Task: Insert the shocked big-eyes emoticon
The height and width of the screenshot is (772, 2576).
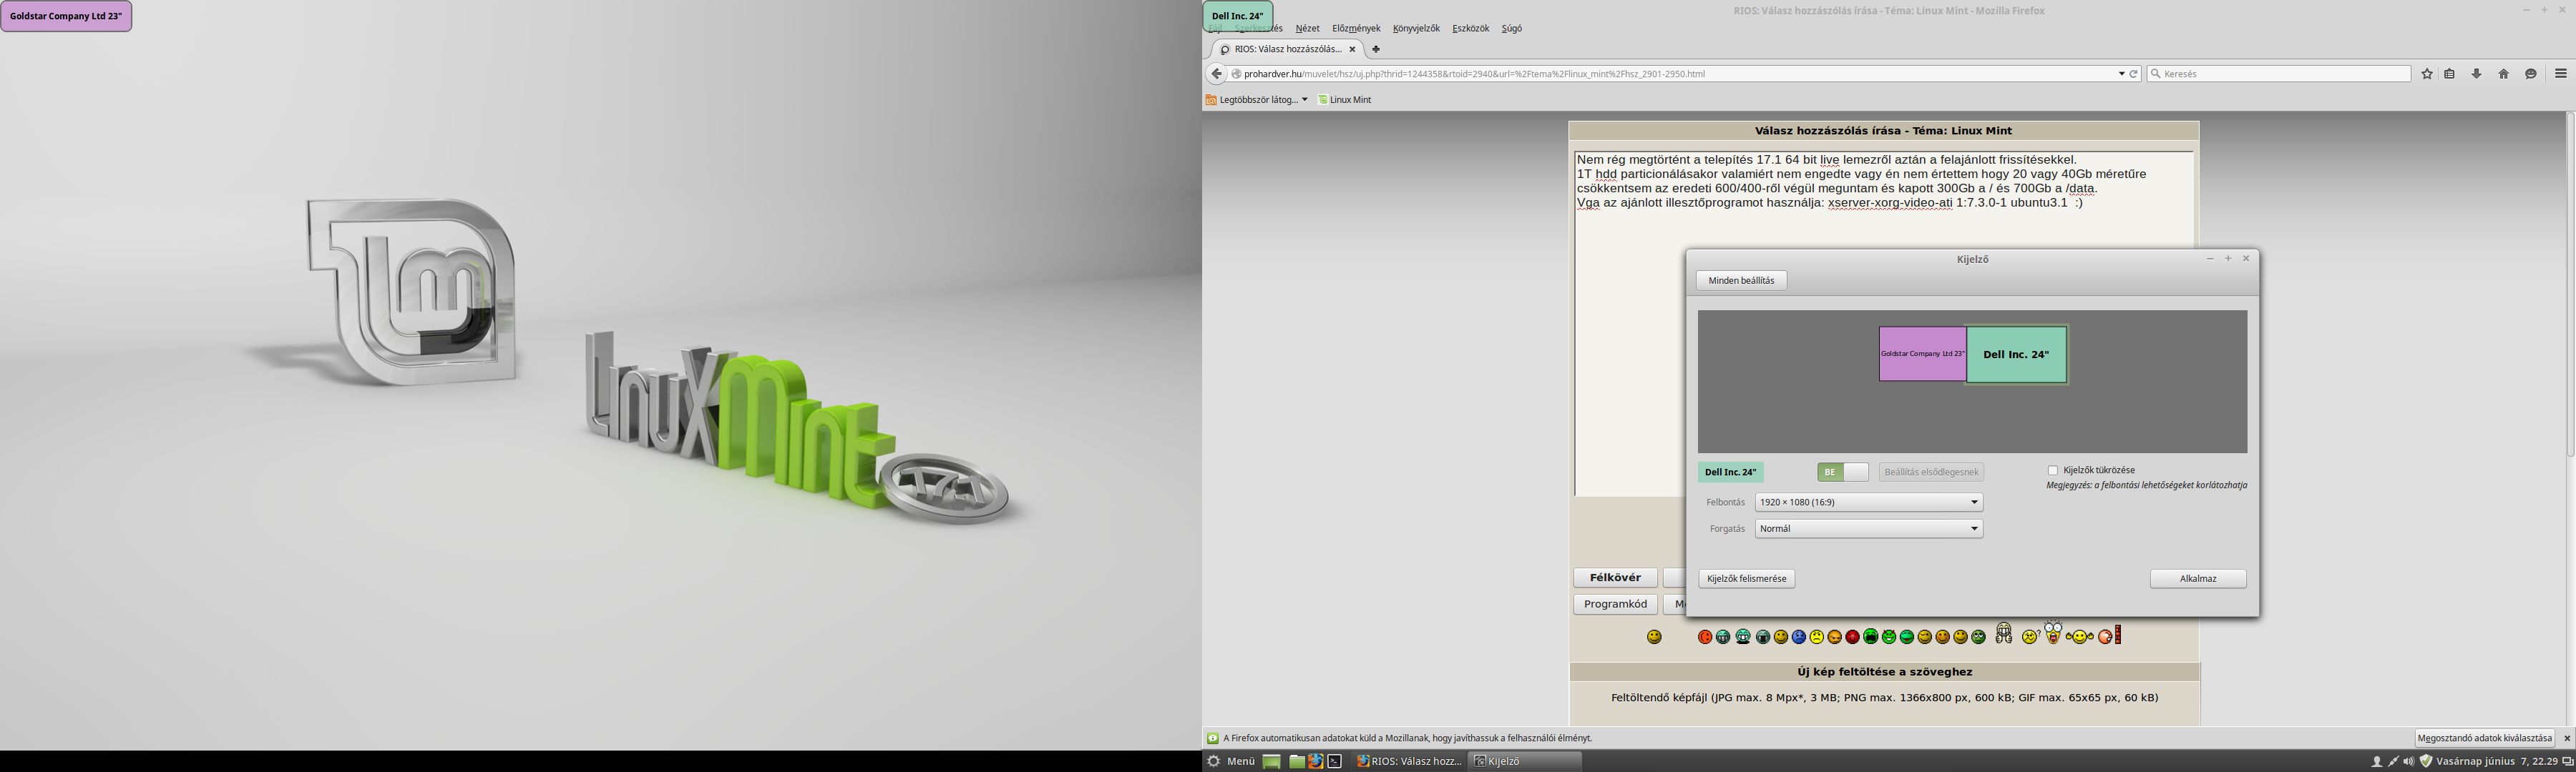Action: [2054, 633]
